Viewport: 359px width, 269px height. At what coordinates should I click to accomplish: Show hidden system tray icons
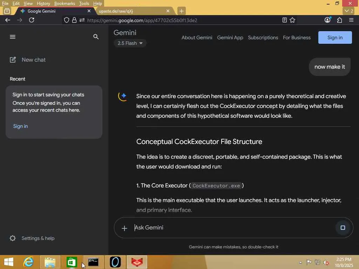[300, 262]
